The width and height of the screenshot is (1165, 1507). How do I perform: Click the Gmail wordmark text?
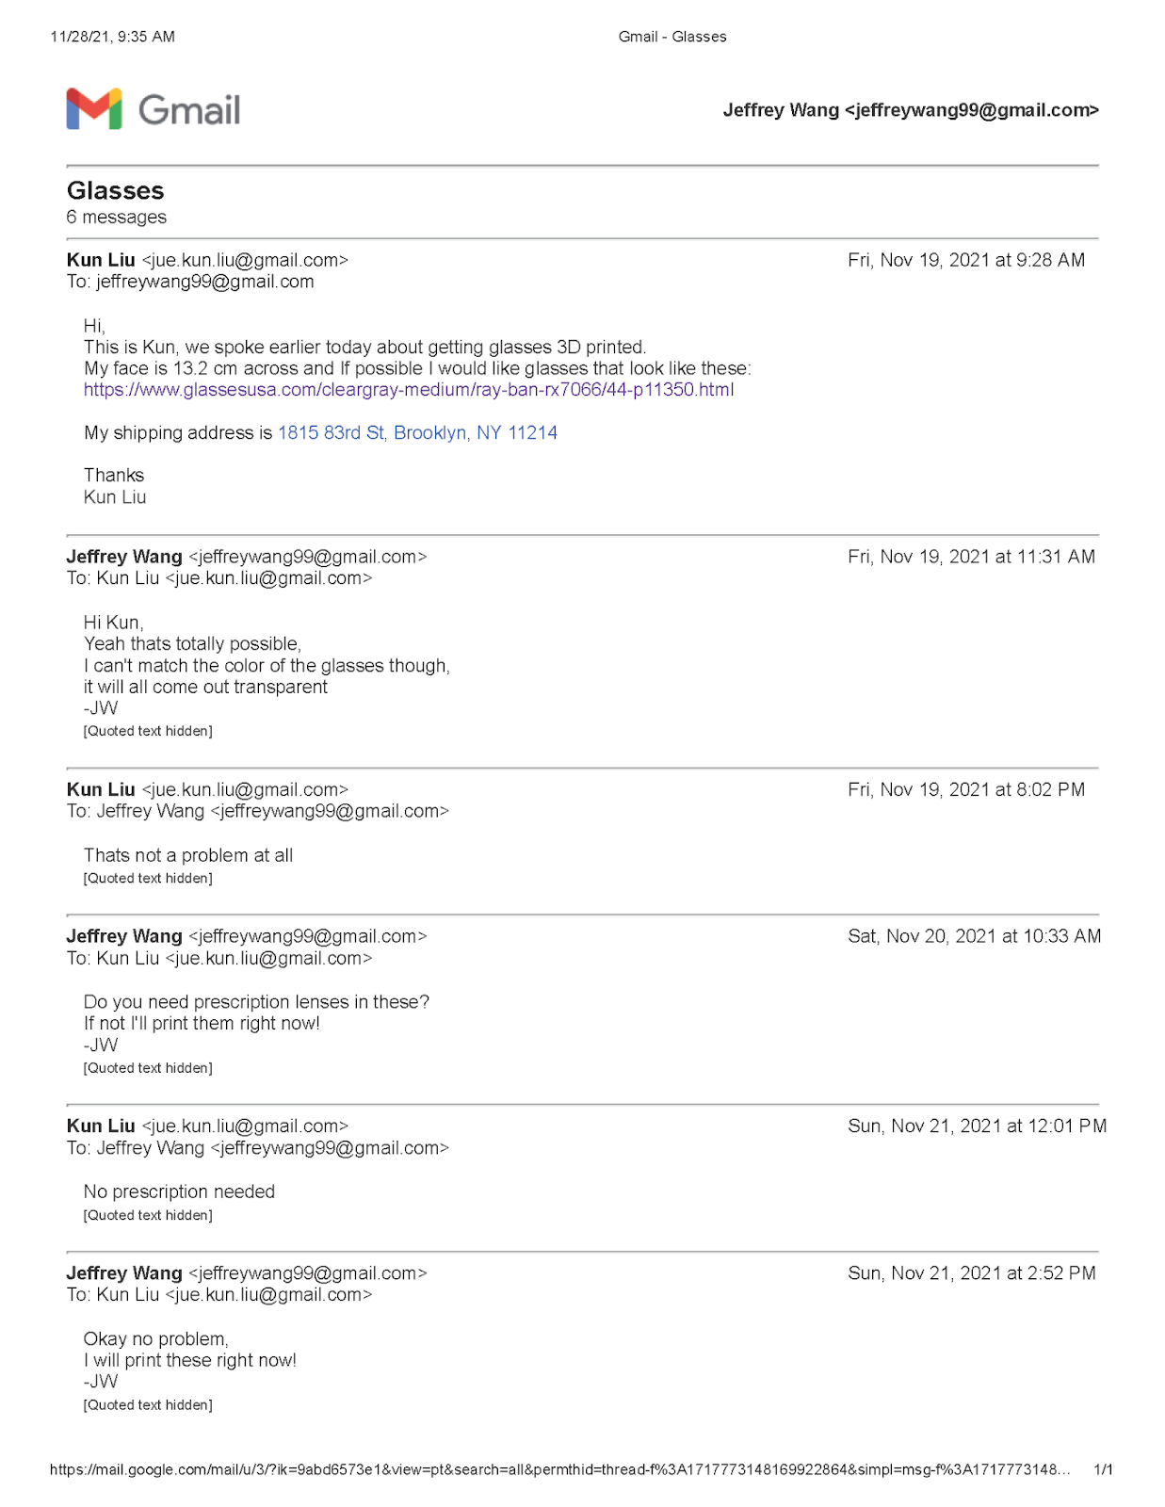(189, 110)
